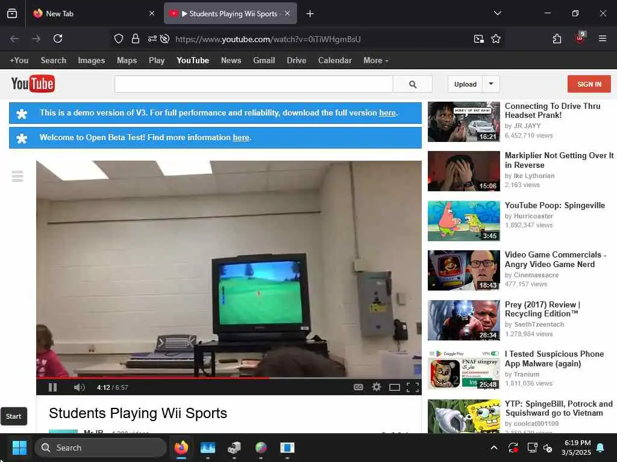Open Play in the Google bar
This screenshot has width=617, height=462.
coord(157,61)
